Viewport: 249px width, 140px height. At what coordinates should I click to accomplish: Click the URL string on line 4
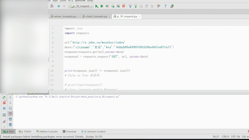98,42
